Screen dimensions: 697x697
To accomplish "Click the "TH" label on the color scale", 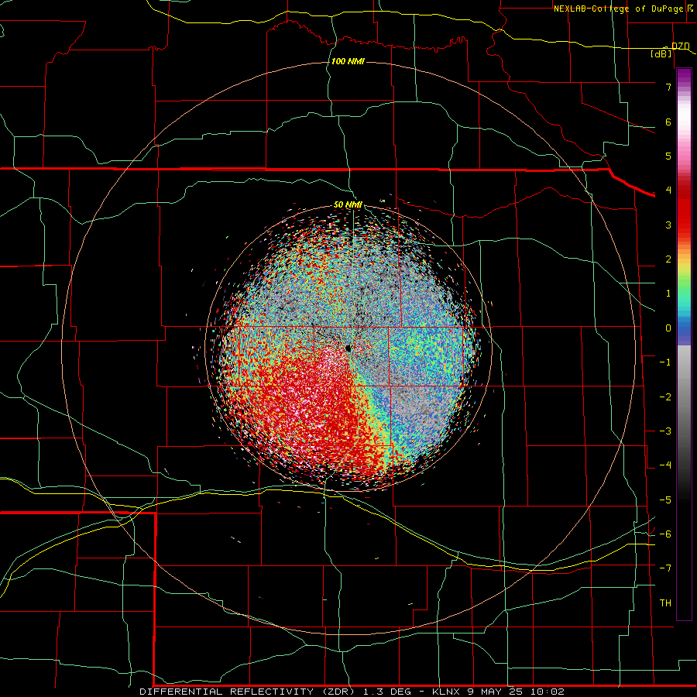I will click(x=665, y=603).
